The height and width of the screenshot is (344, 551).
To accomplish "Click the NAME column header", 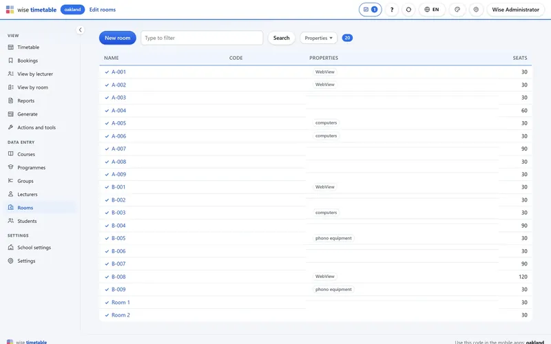I will (x=112, y=58).
